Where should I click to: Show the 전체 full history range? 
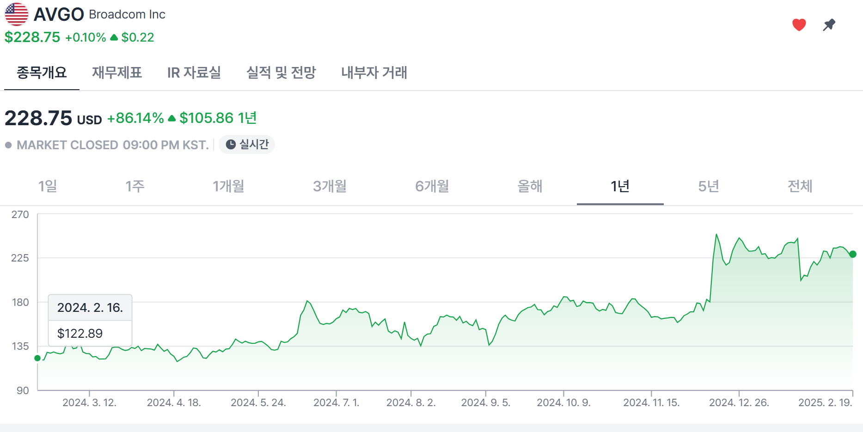point(800,186)
